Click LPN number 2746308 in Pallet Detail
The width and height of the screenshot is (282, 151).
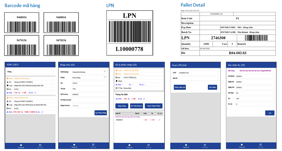coord(218,38)
